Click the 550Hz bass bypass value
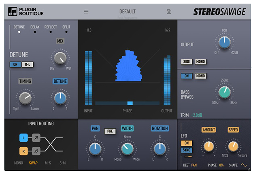The image size is (253, 174). (224, 80)
